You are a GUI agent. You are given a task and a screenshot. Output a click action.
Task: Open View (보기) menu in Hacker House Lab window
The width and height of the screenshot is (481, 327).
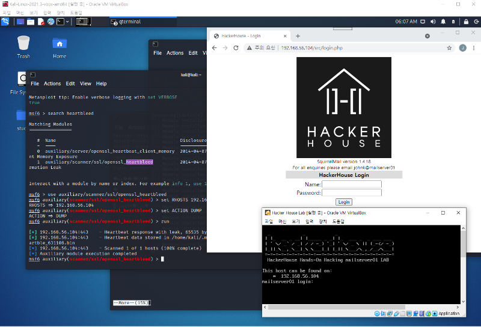296,221
